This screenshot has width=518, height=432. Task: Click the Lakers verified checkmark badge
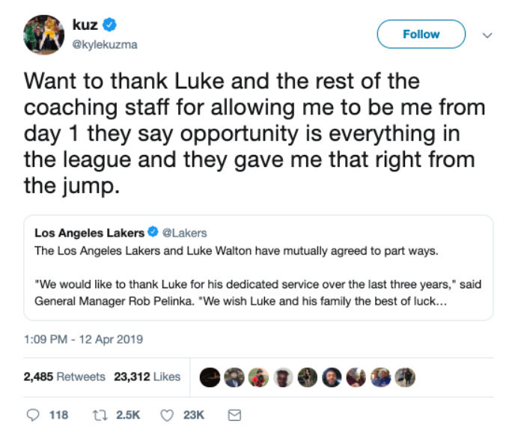pyautogui.click(x=151, y=233)
